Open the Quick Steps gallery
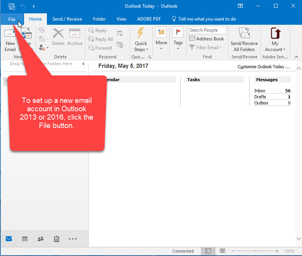Image resolution: width=302 pixels, height=256 pixels. click(x=141, y=40)
